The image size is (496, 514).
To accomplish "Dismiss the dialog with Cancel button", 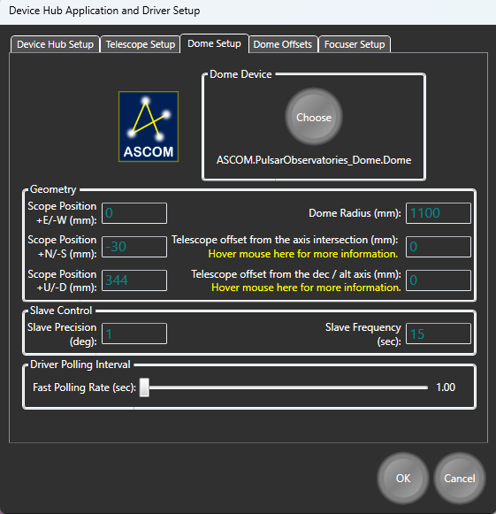I will click(x=460, y=479).
